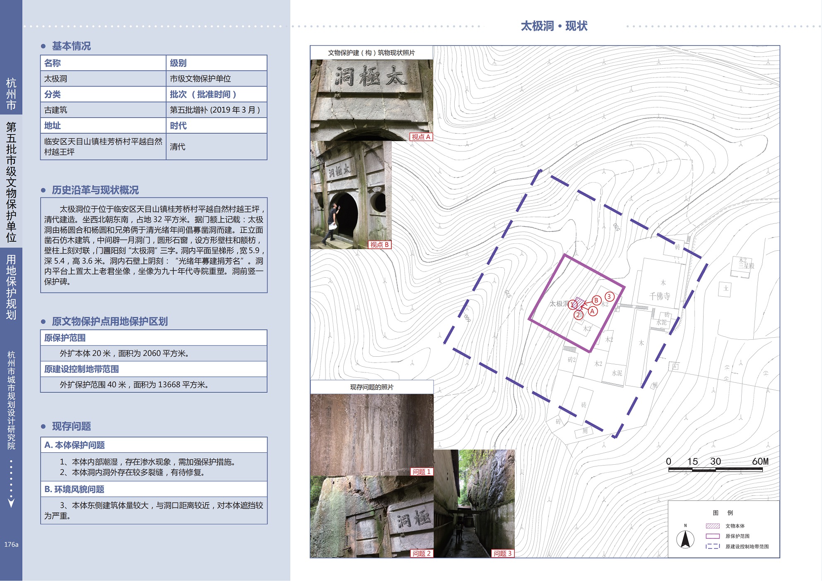Open the 问题 3 narrow alley photo
The image size is (822, 581).
click(x=474, y=503)
